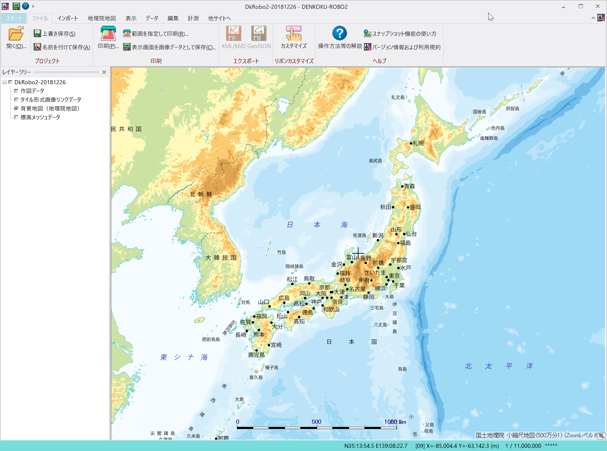607x451 pixels.
Task: Open the データ tab
Action: click(152, 18)
